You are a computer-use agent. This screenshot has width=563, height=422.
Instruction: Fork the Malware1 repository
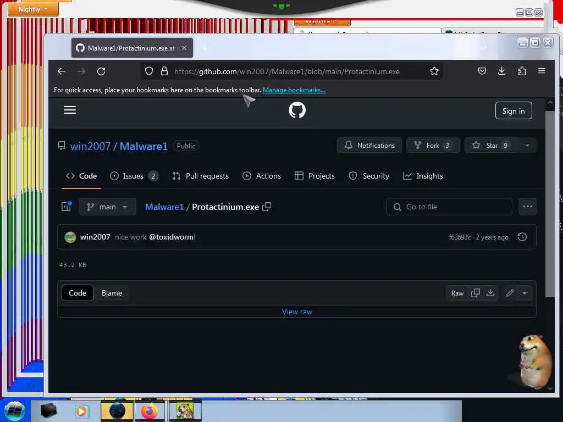coord(433,145)
